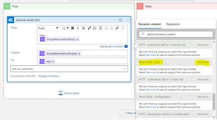Switch to the Expression tab
This screenshot has width=217, height=120.
[x=173, y=24]
